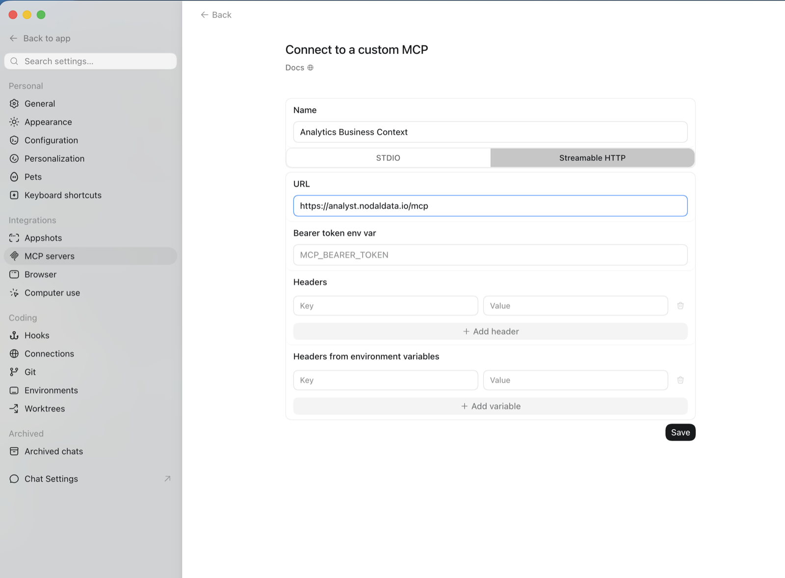This screenshot has width=785, height=578.
Task: Select MCP servers in sidebar
Action: [90, 256]
